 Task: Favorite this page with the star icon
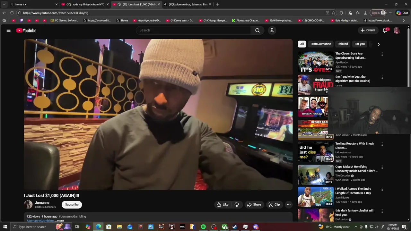coord(334,13)
